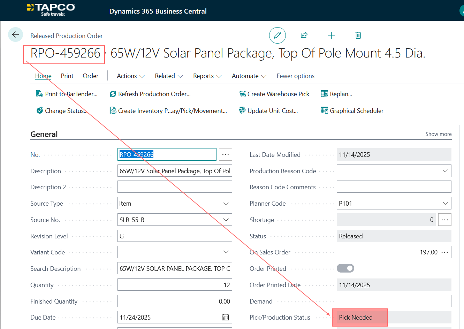
Task: Click the General section heading
Action: [x=44, y=134]
